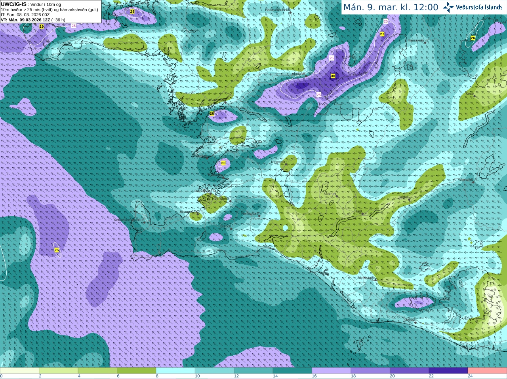Click the gust marker 26 north of Setur
Image resolution: width=507 pixels, height=379 pixels.
point(473,38)
